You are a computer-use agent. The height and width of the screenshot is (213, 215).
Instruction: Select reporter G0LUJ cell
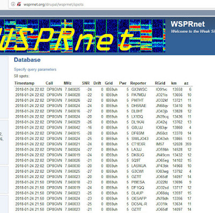click(x=137, y=127)
